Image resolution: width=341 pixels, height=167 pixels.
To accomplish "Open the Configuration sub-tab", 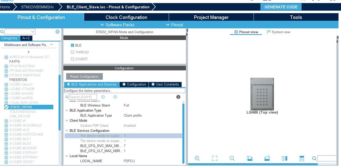I will coord(134,84).
